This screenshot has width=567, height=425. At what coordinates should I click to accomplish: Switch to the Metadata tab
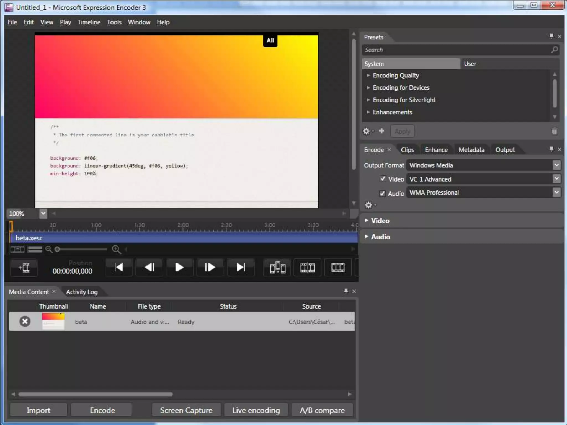tap(471, 150)
